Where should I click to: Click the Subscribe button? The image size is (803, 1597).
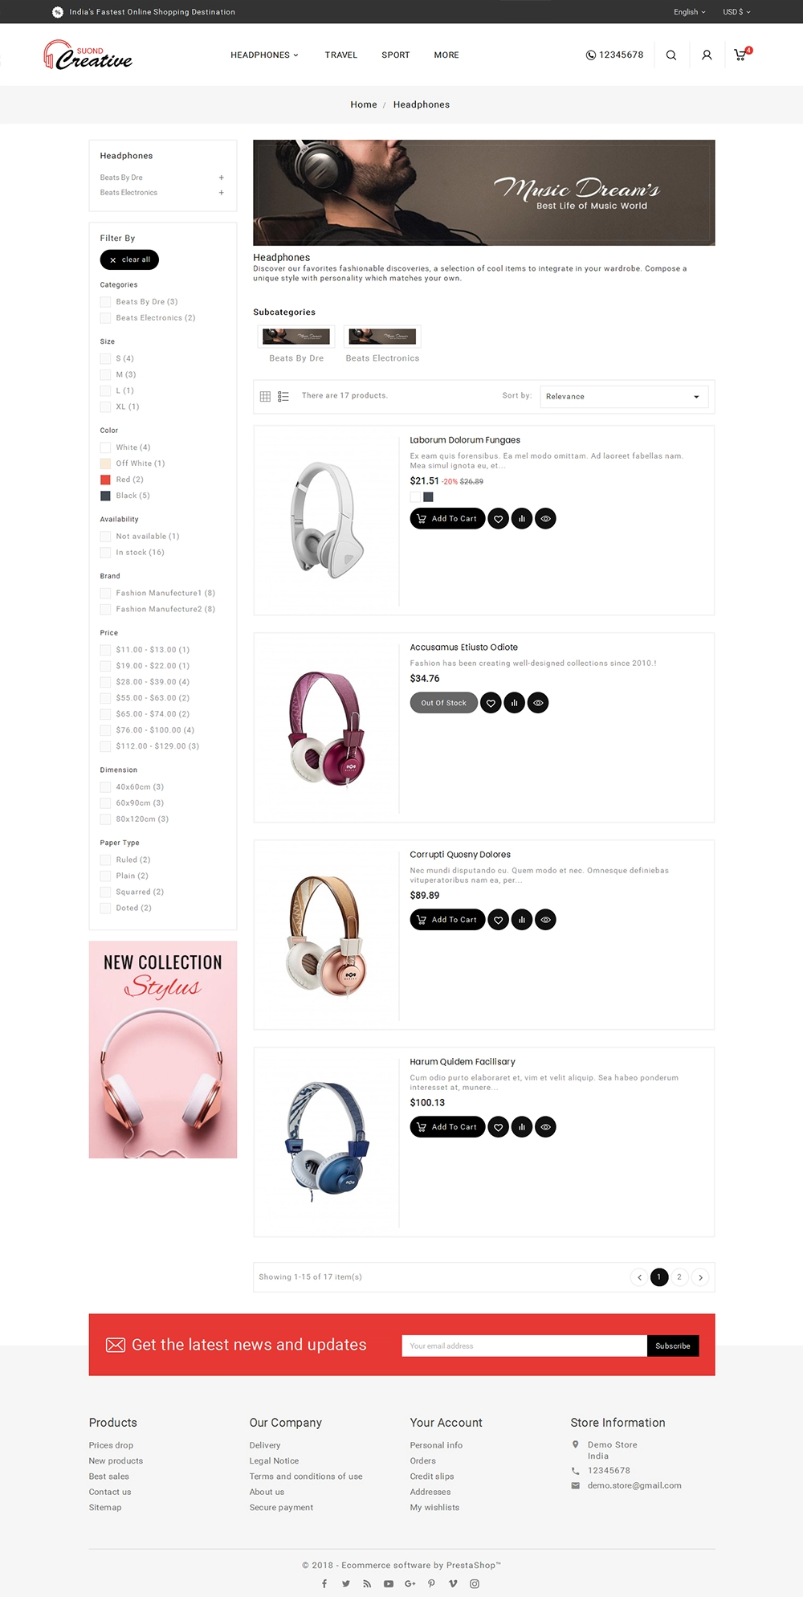pos(673,1346)
